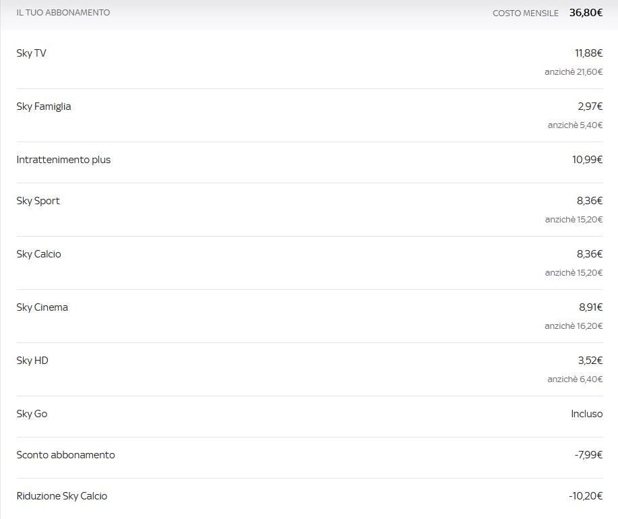Click 'Incluso' in the Sky Go row

point(587,414)
